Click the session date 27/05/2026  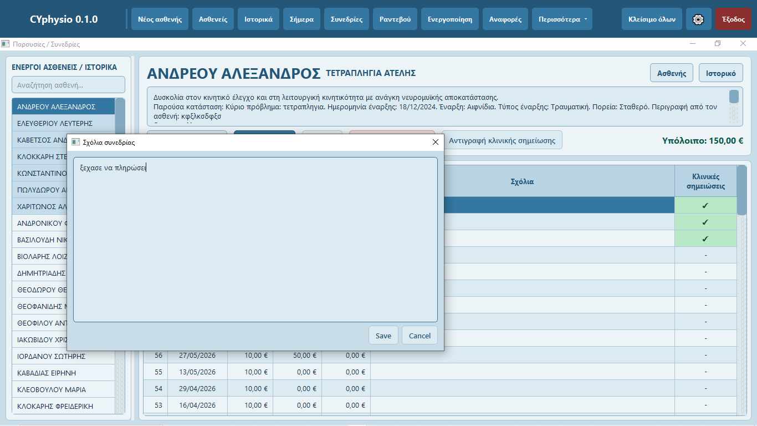197,355
